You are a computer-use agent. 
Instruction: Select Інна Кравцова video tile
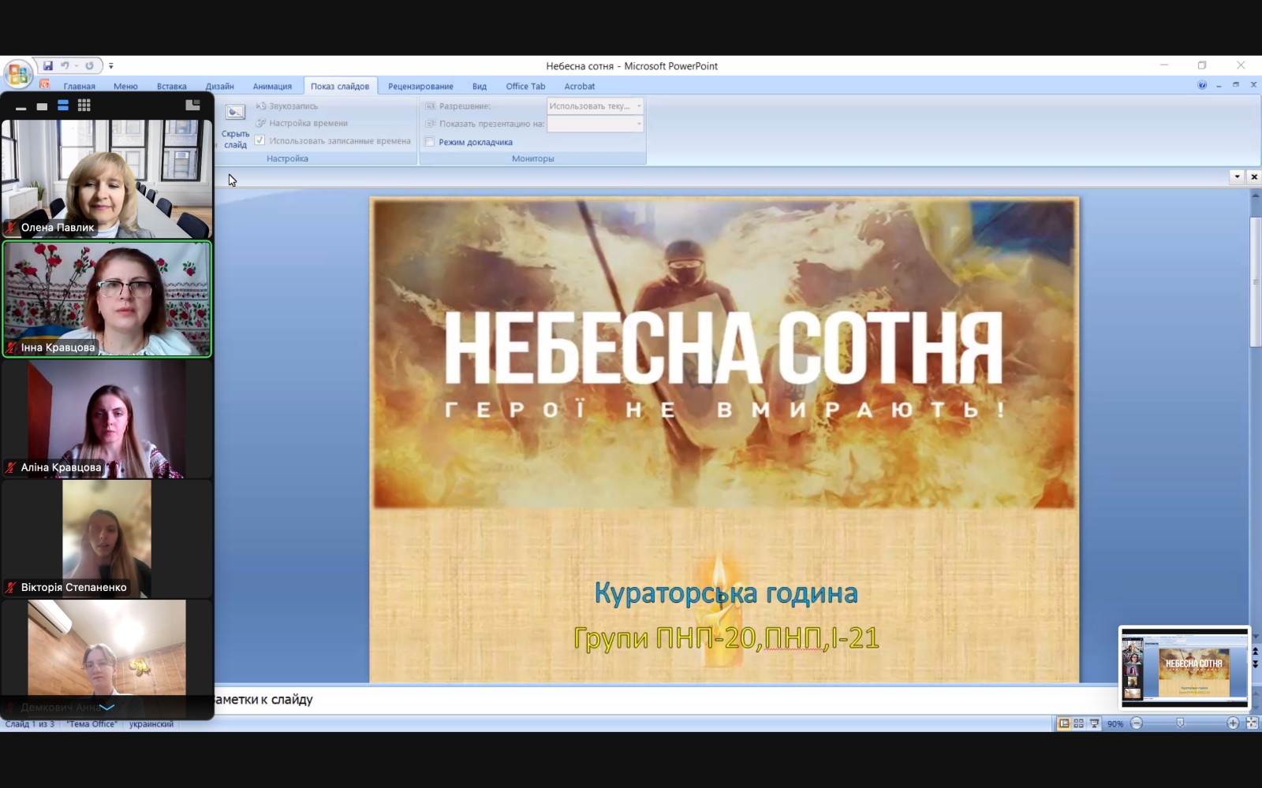(x=107, y=299)
